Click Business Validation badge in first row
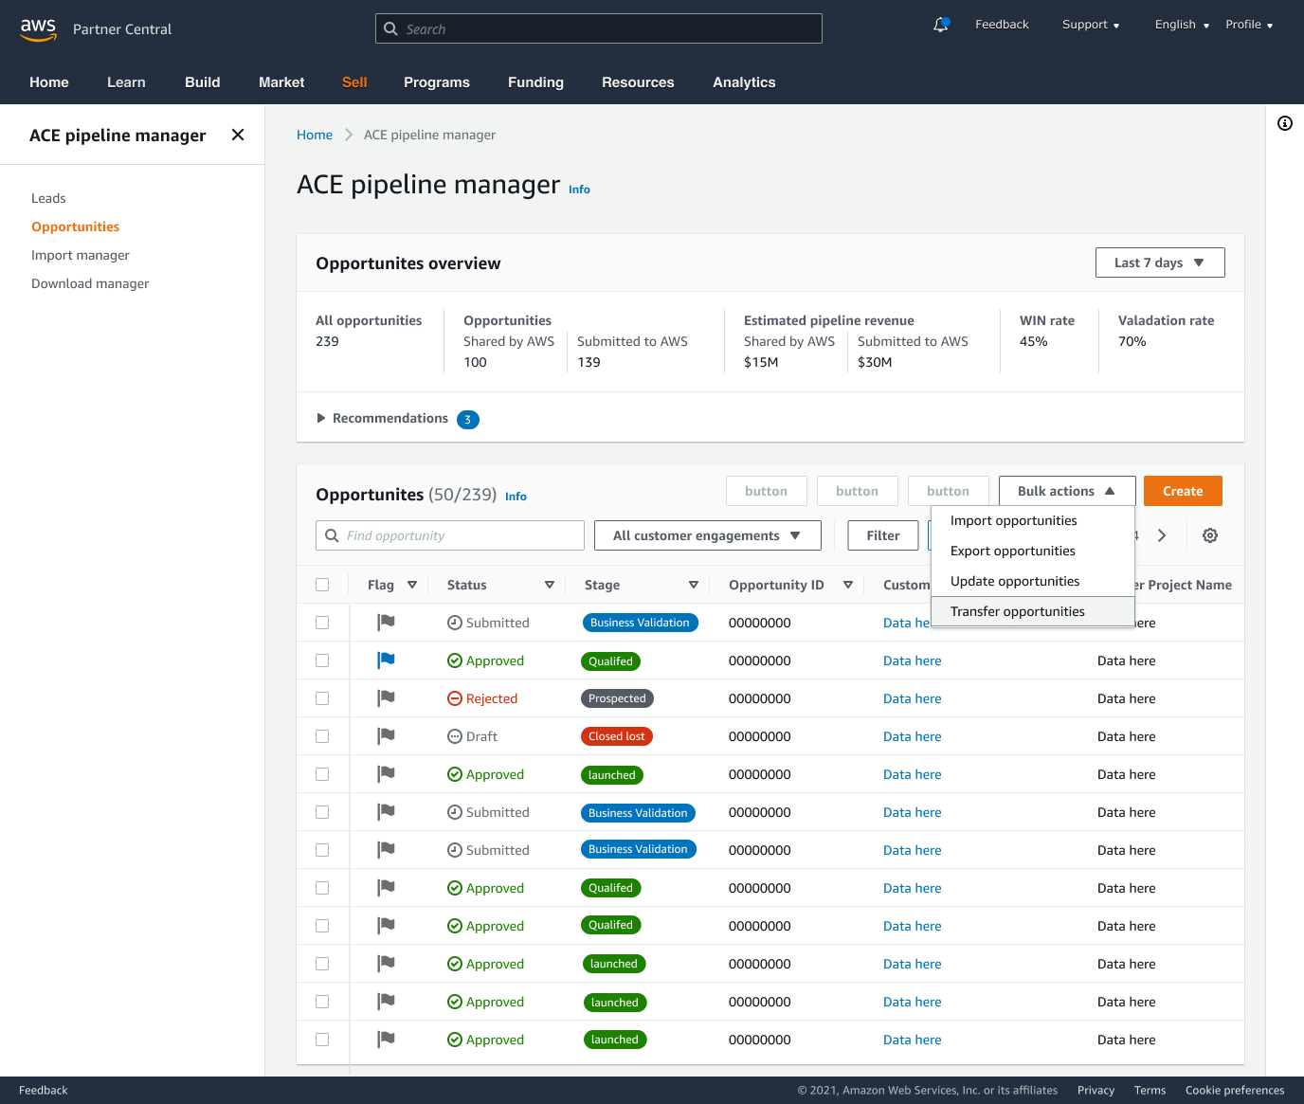The image size is (1304, 1104). point(640,623)
